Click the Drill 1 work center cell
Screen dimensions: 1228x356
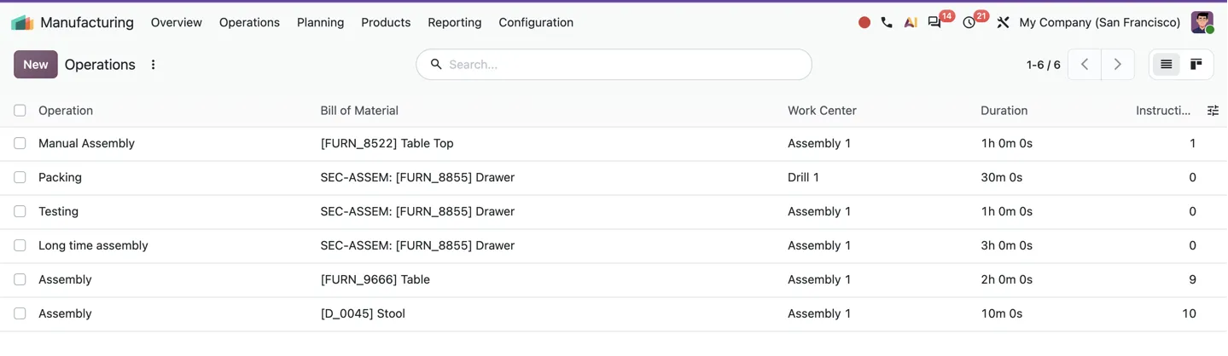point(803,178)
